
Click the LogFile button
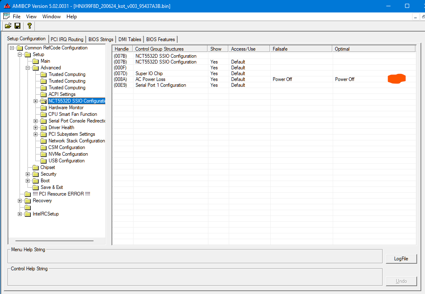(401, 259)
